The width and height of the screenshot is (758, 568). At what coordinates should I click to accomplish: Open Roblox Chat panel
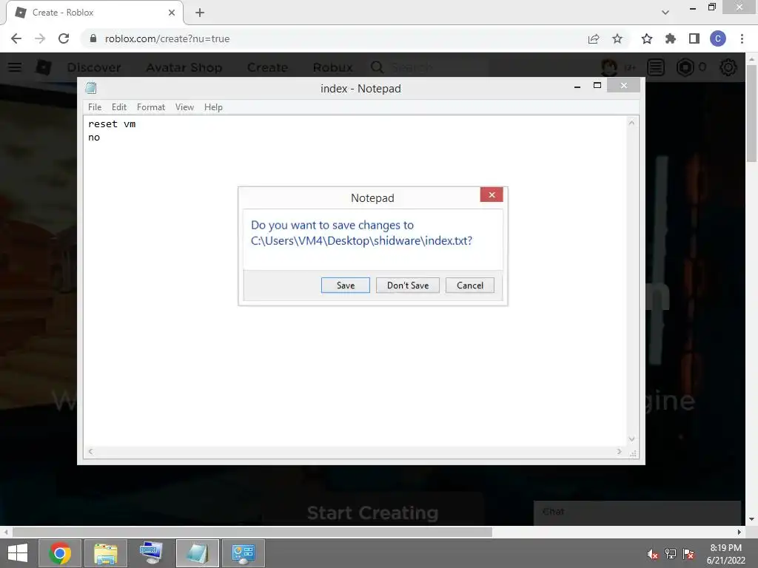637,513
